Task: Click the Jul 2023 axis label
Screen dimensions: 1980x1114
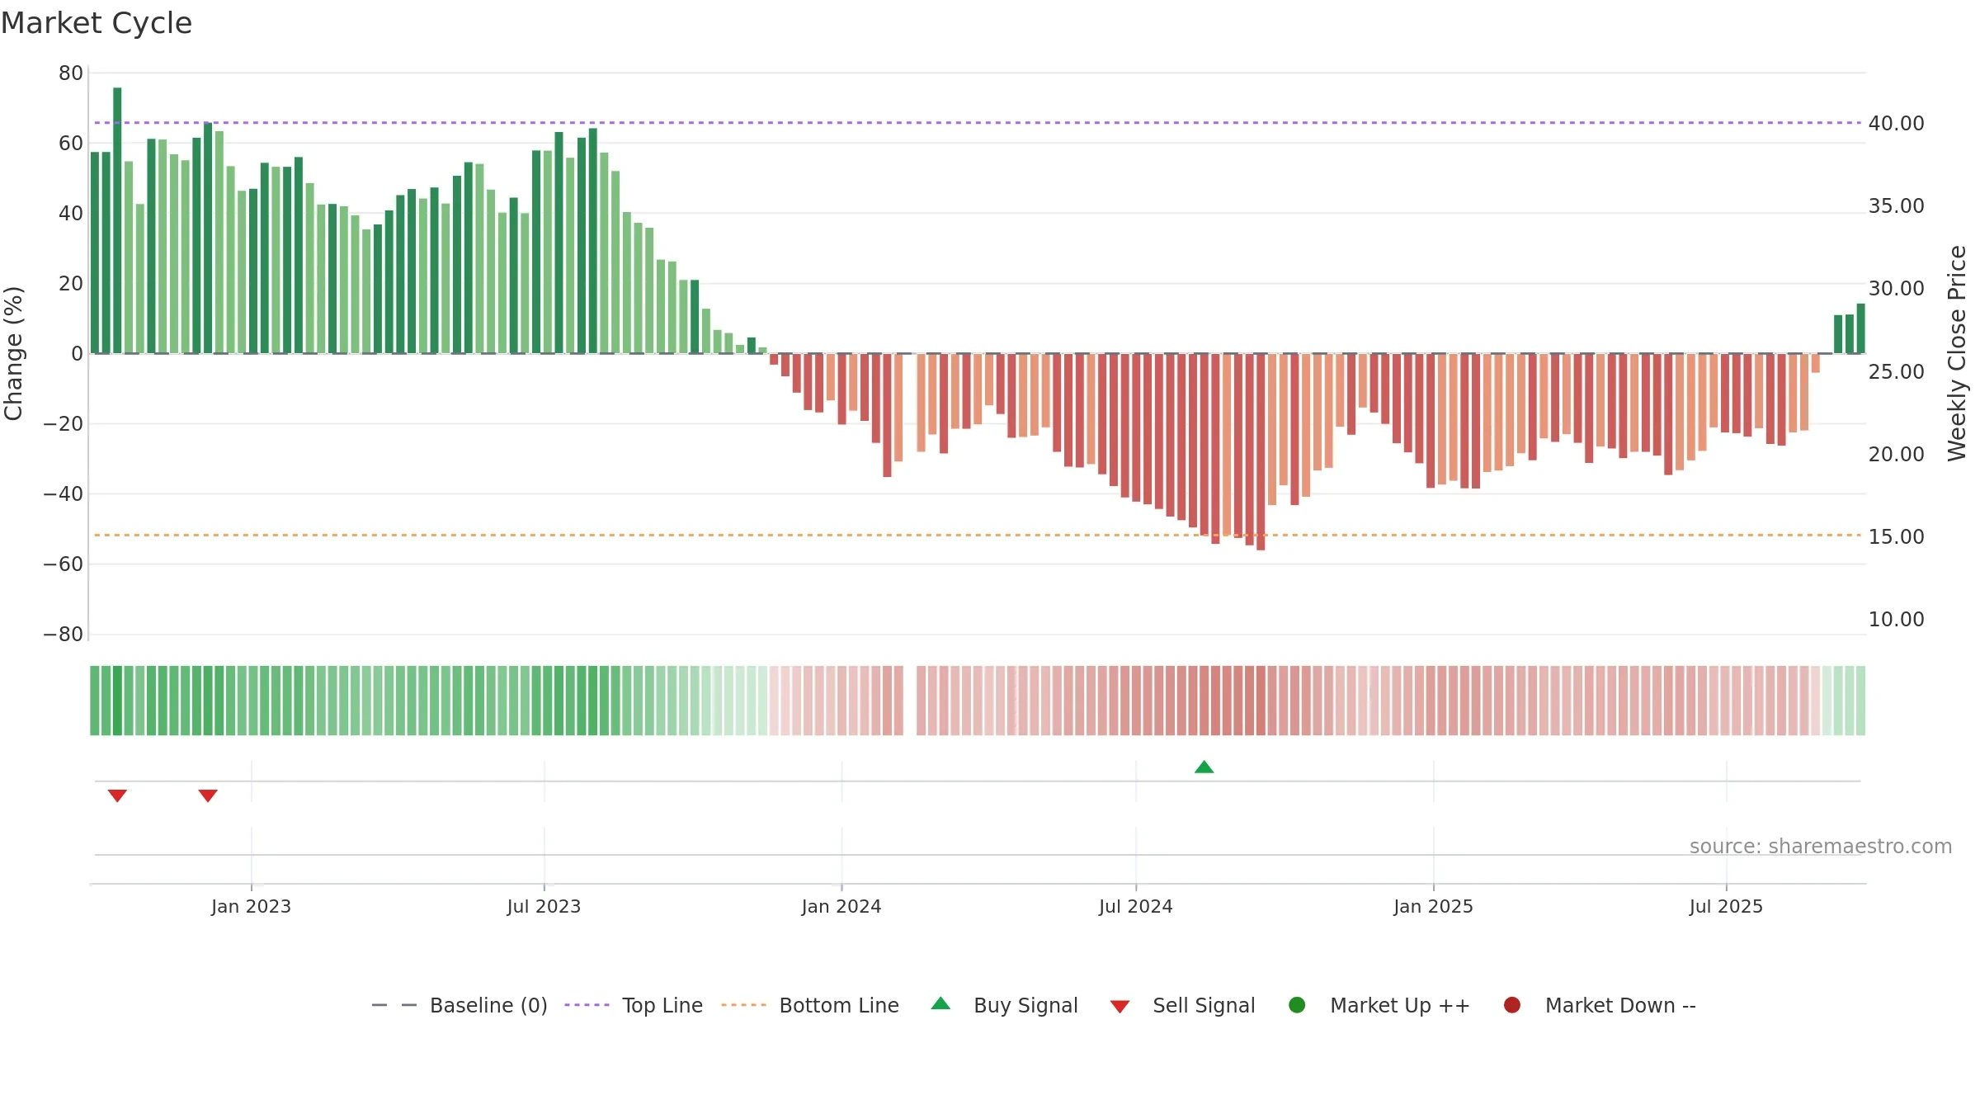Action: pyautogui.click(x=544, y=906)
